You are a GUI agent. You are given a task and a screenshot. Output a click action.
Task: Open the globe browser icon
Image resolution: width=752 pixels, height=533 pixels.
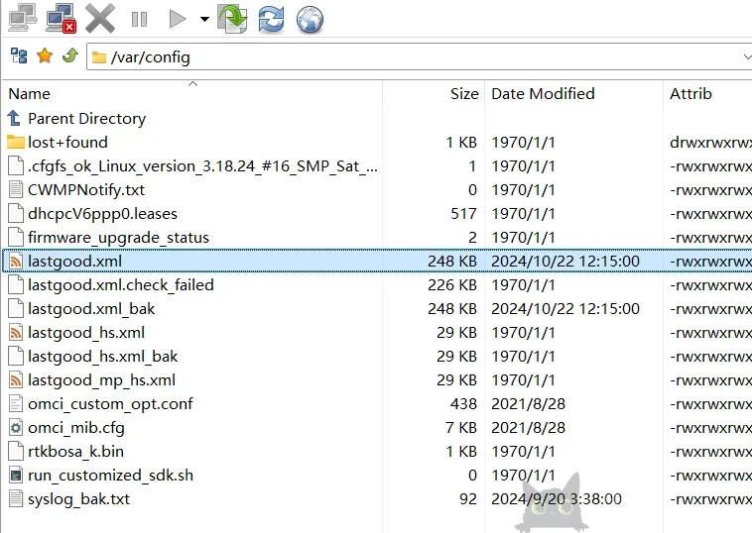click(x=310, y=18)
